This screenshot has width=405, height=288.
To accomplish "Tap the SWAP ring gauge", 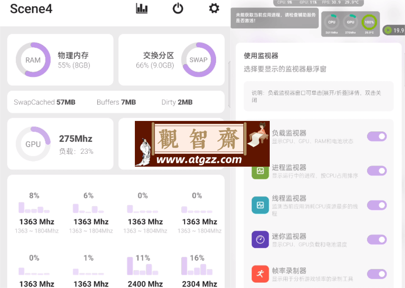I will tap(199, 60).
